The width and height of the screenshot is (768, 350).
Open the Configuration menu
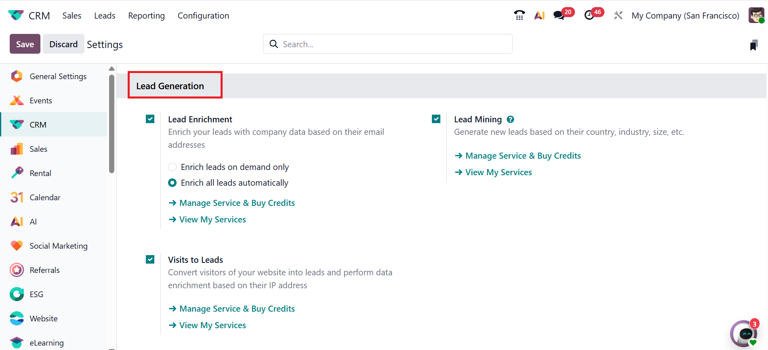click(x=203, y=15)
